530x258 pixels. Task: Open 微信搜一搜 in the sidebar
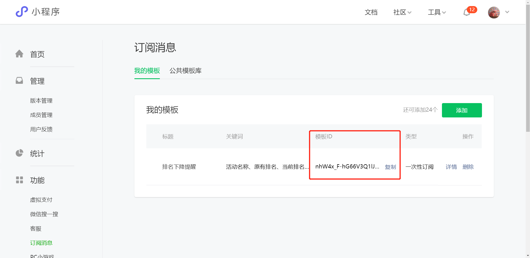point(44,214)
